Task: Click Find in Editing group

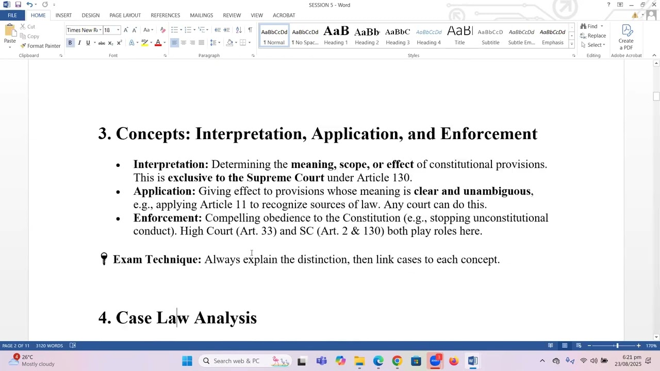Action: pos(589,26)
